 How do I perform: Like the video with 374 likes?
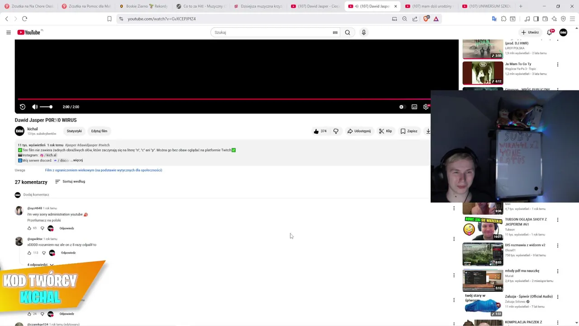(x=320, y=131)
